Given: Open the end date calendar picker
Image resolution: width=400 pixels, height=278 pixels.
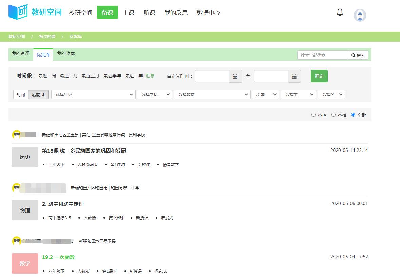Looking at the screenshot, I should point(294,76).
